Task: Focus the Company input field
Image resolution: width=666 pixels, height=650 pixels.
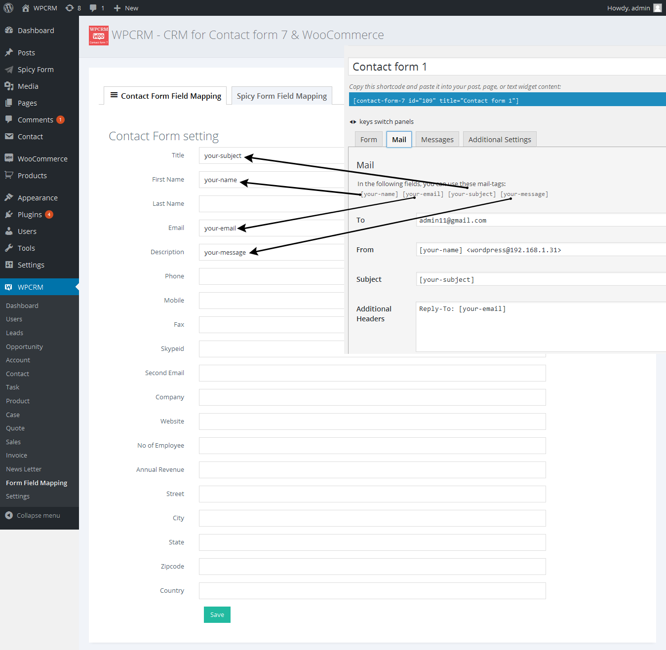Action: tap(372, 397)
